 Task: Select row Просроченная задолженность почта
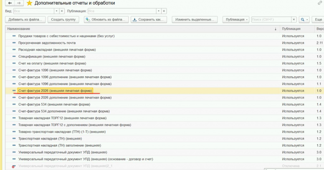click(165, 43)
